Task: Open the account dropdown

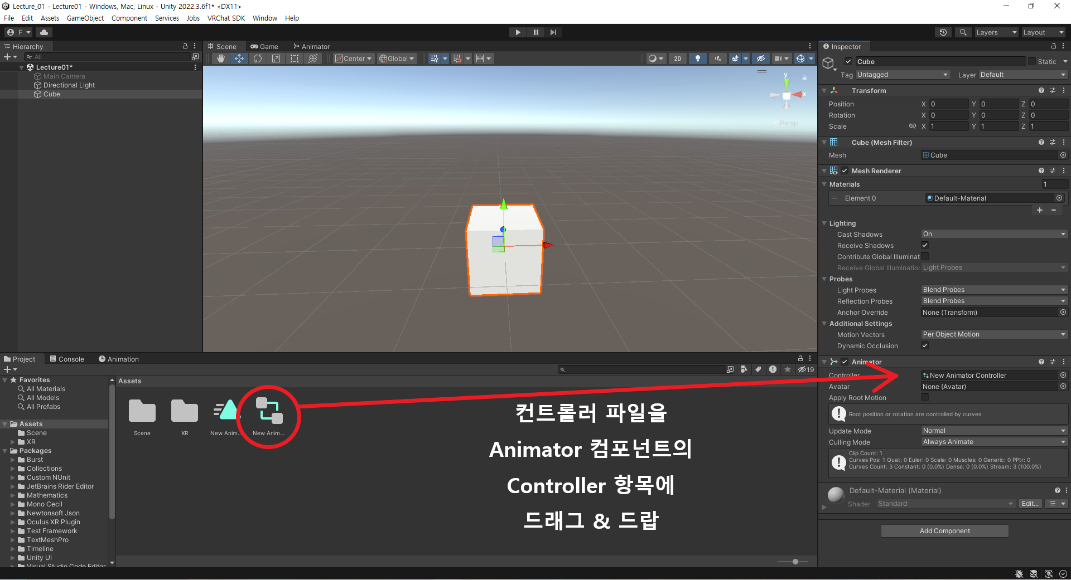Action: [x=19, y=32]
